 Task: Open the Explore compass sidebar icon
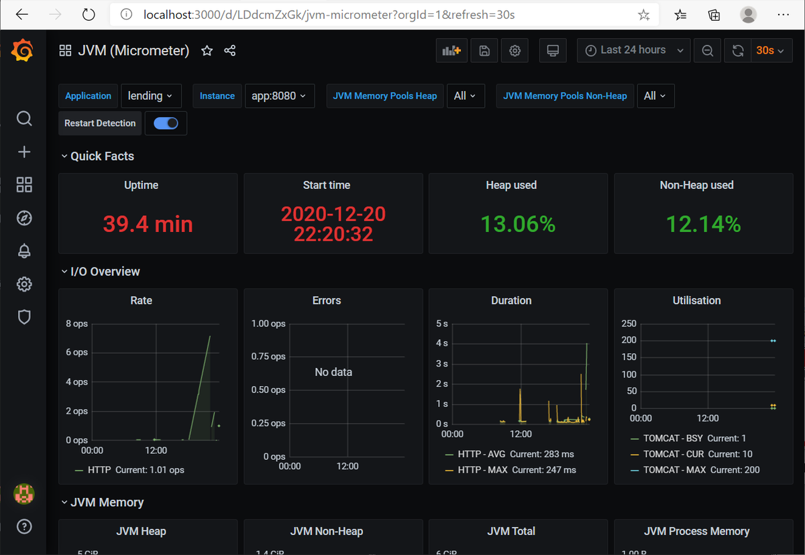pos(24,218)
